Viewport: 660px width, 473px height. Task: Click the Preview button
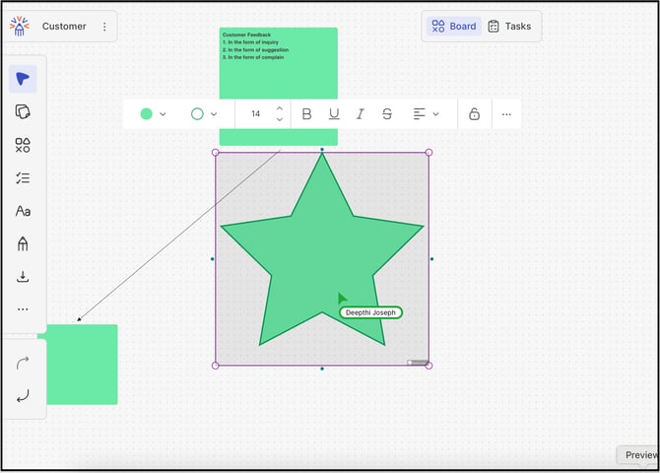pos(640,455)
